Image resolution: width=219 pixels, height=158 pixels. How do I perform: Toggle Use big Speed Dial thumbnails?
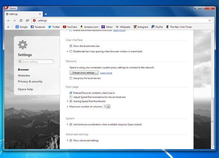point(71,101)
